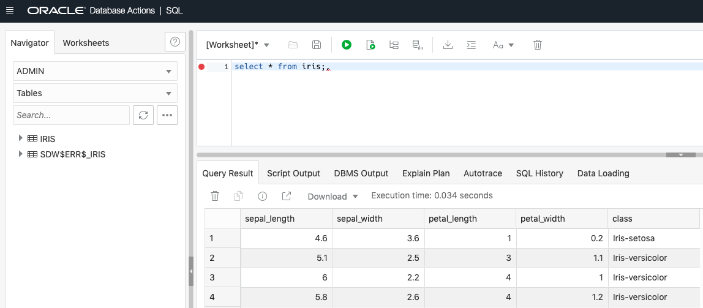703x308 pixels.
Task: Click the Run Script icon
Action: click(370, 45)
